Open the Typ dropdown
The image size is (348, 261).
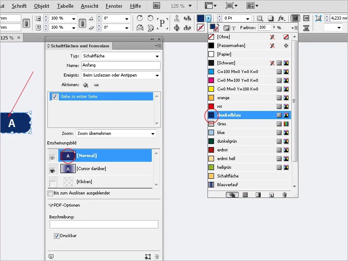(121, 56)
